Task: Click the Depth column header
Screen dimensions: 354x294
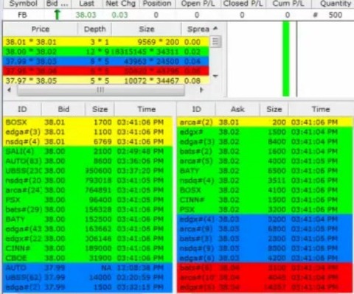Action: (x=94, y=29)
